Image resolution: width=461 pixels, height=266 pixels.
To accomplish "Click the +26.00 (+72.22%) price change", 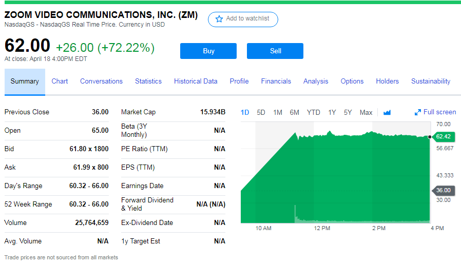I will coord(105,48).
